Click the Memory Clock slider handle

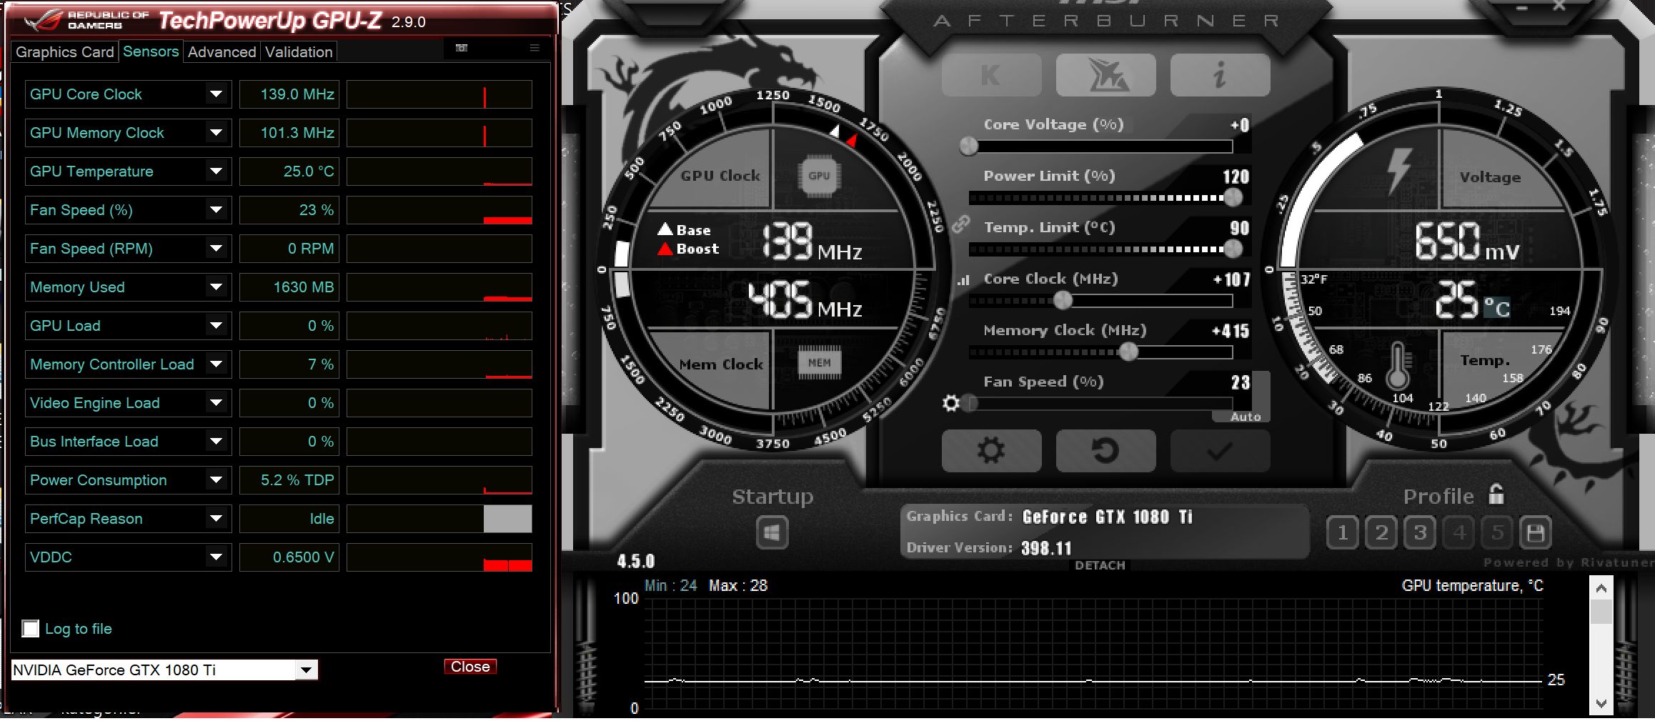pos(1128,352)
